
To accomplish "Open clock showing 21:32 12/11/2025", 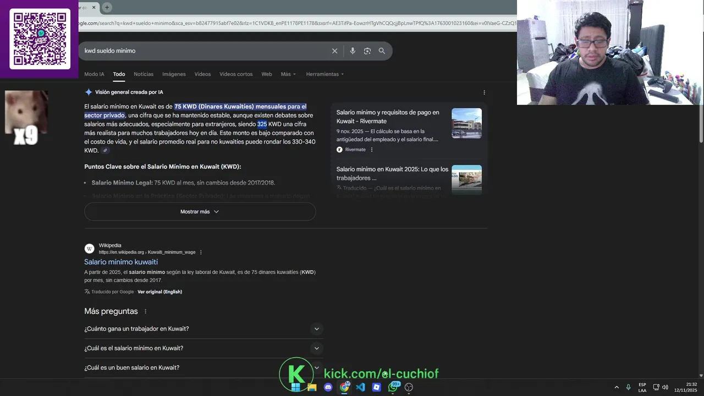I will click(x=686, y=387).
